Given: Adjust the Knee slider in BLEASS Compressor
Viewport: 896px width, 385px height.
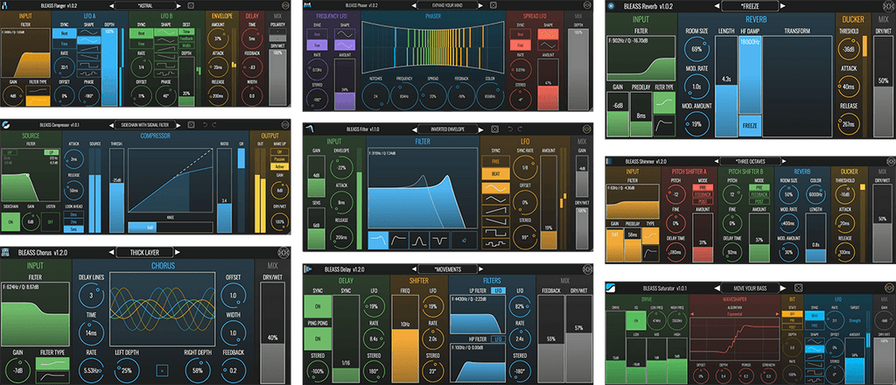Looking at the screenshot, I should pyautogui.click(x=171, y=227).
